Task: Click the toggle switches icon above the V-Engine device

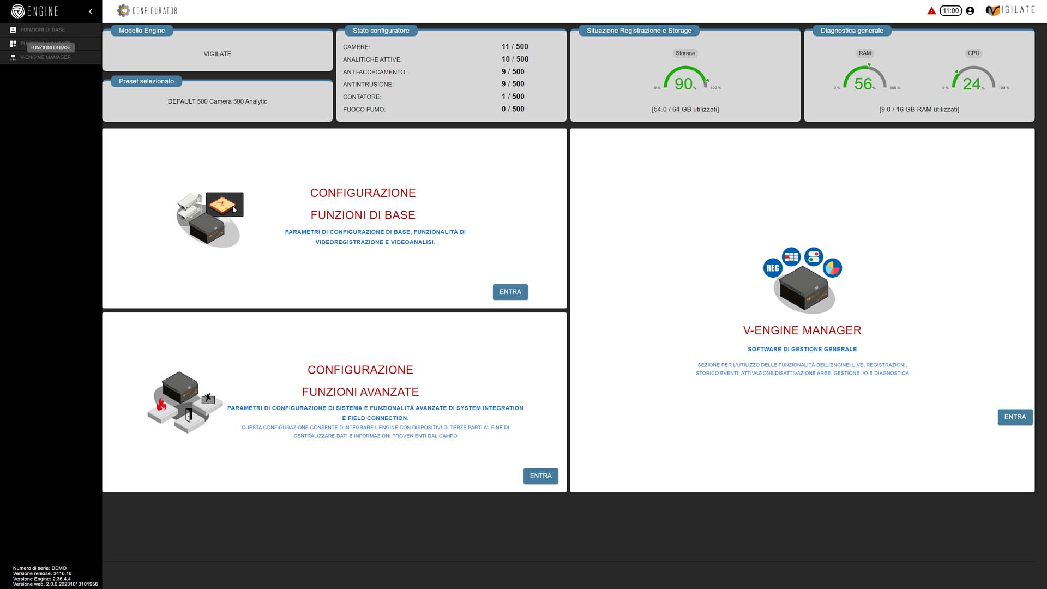Action: tap(814, 256)
